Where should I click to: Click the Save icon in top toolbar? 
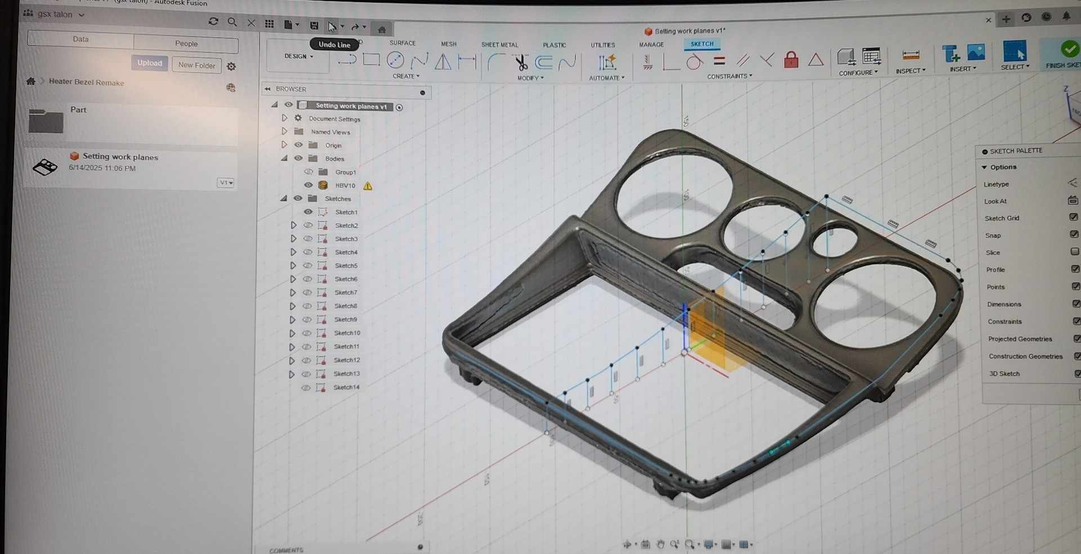click(314, 25)
